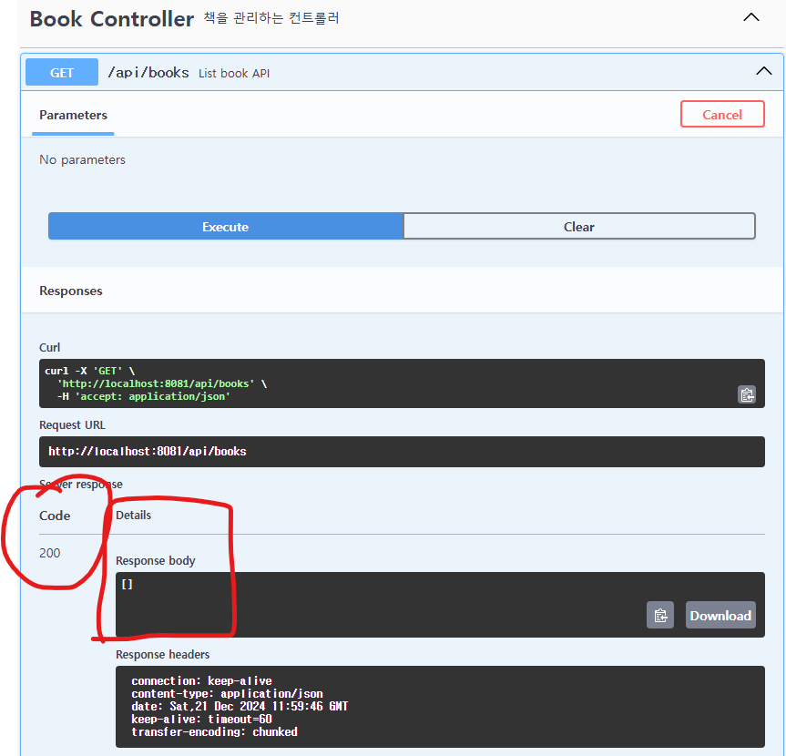Click the content-type response header line
This screenshot has height=756, width=786.
pyautogui.click(x=227, y=694)
